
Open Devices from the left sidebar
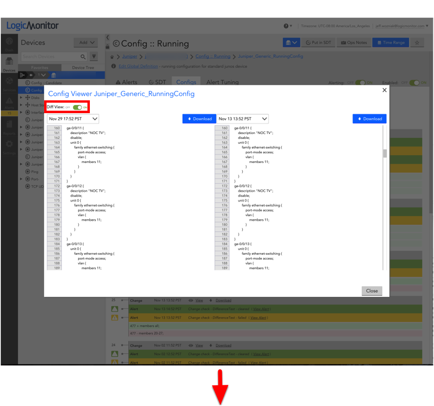(9, 64)
